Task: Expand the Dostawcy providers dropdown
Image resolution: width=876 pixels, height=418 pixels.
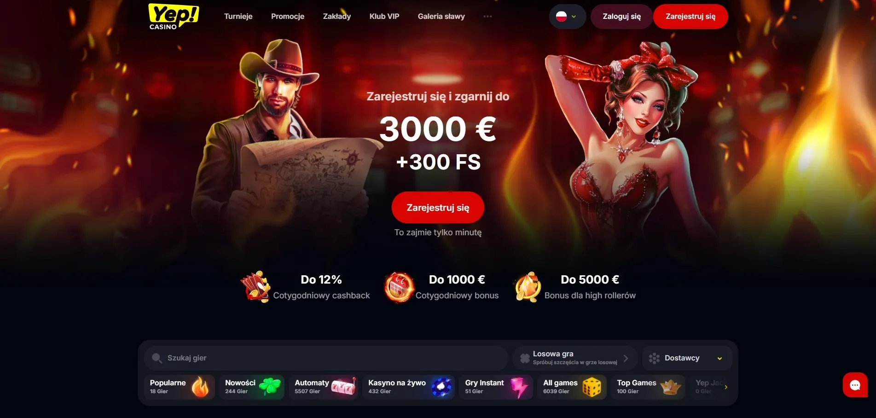Action: tap(687, 358)
